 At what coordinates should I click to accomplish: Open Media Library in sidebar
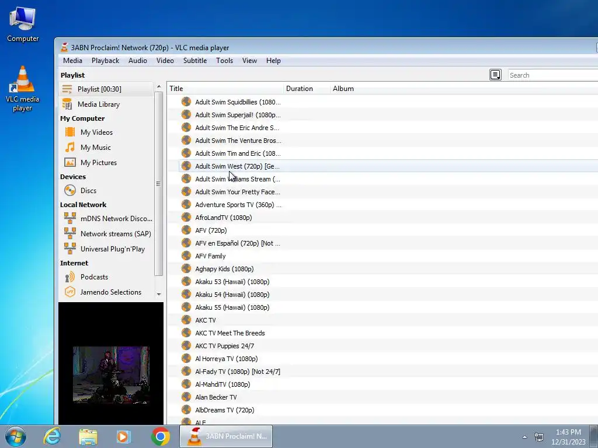pos(106,104)
